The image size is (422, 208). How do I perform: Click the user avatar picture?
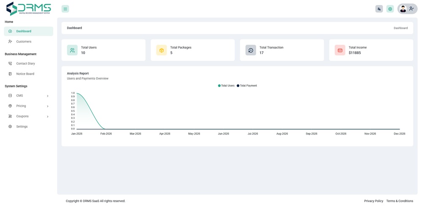click(x=403, y=9)
